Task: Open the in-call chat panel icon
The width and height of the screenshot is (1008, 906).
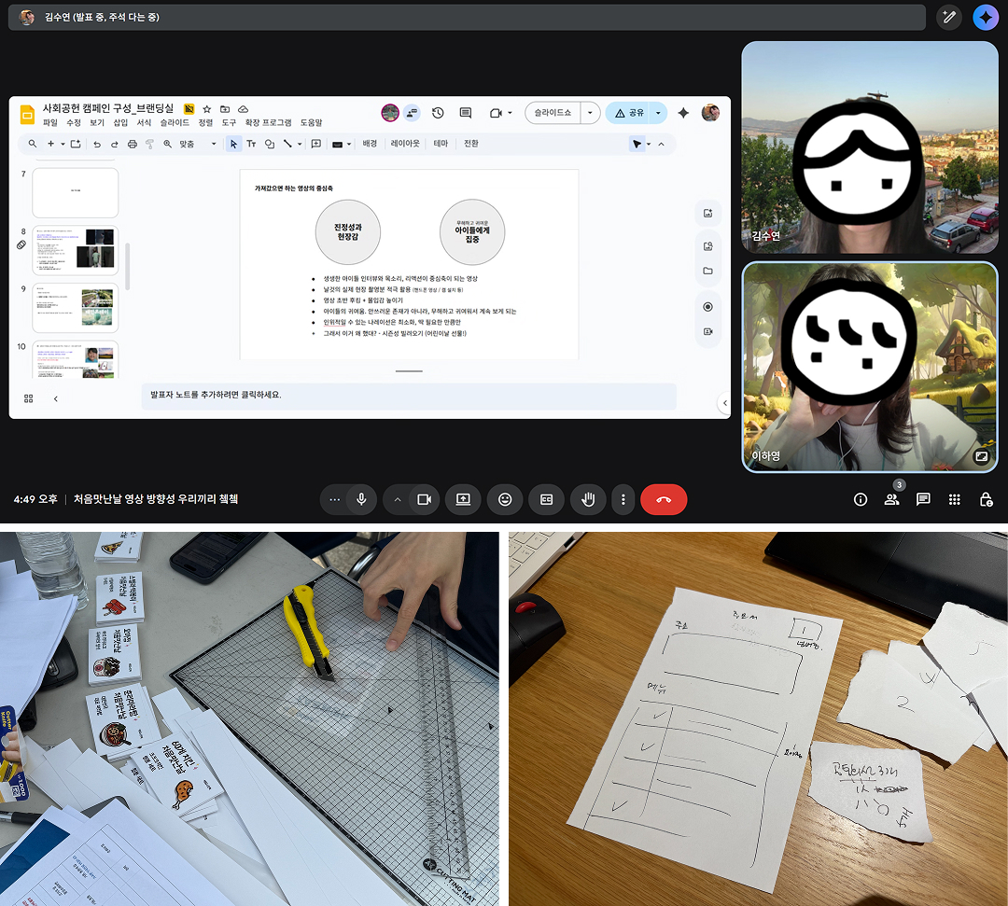Action: point(923,499)
